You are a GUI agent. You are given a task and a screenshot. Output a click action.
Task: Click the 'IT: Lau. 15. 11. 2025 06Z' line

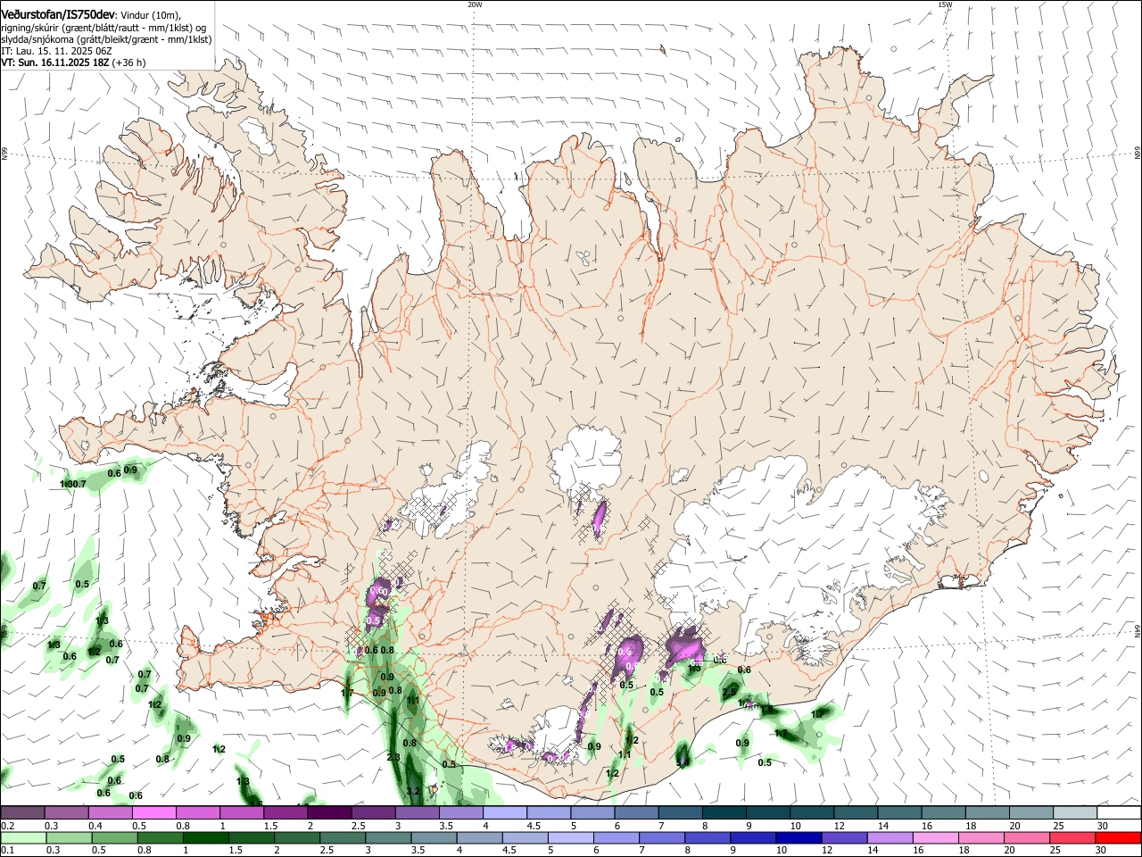(x=57, y=51)
